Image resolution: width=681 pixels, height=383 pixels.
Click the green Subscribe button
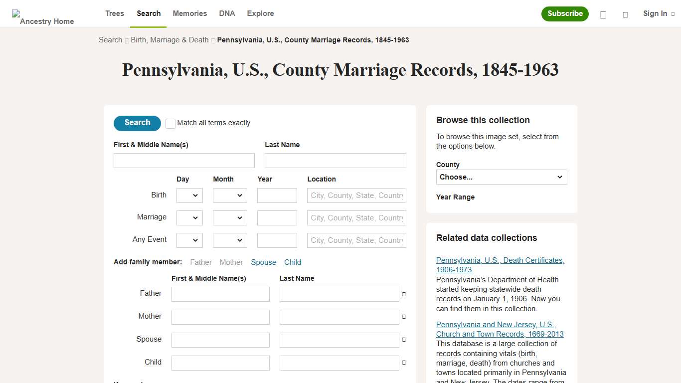(565, 14)
